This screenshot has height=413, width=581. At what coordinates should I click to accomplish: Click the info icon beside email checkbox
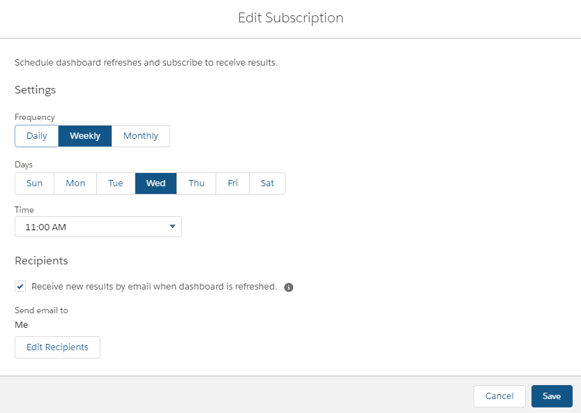coord(289,287)
